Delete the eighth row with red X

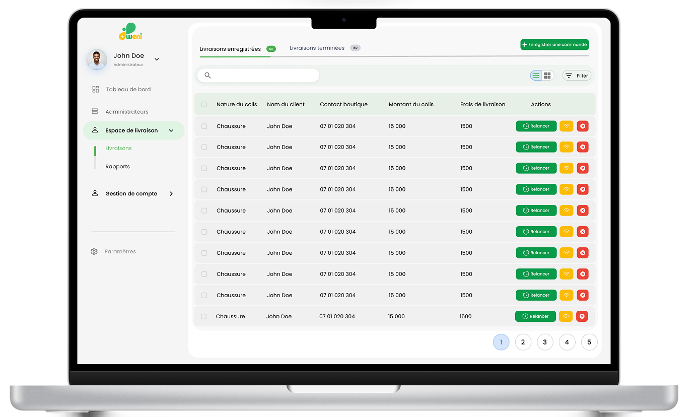(x=583, y=274)
